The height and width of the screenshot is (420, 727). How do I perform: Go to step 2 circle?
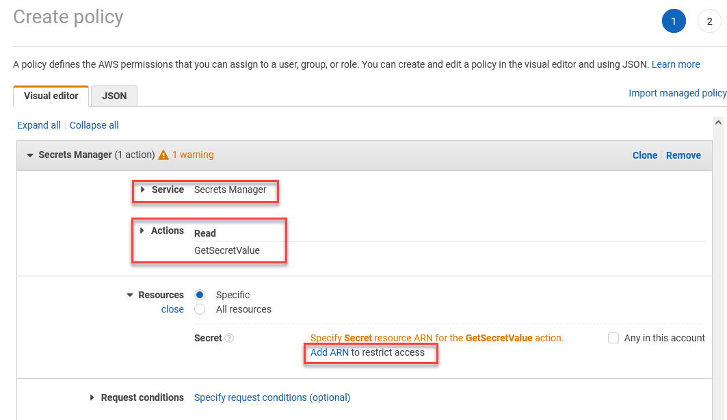(709, 21)
